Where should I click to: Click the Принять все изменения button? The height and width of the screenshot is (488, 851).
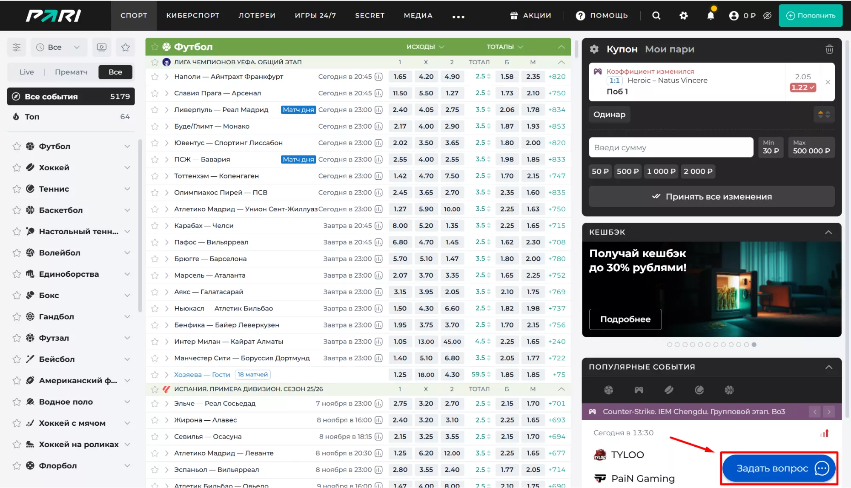[x=711, y=197]
